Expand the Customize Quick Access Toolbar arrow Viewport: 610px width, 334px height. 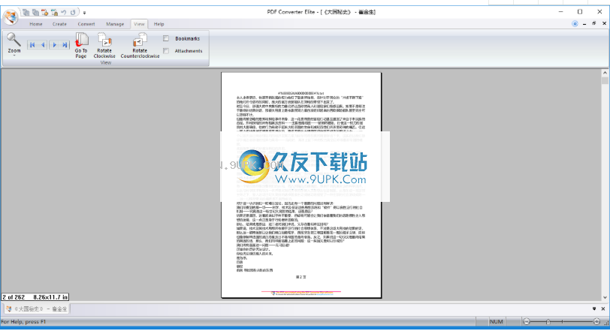84,13
